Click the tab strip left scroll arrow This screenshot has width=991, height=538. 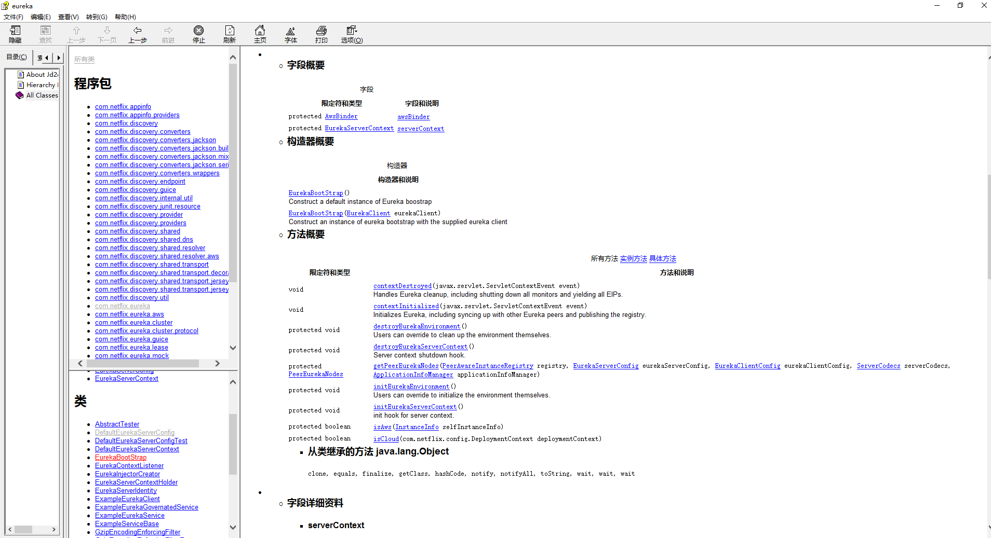point(47,58)
